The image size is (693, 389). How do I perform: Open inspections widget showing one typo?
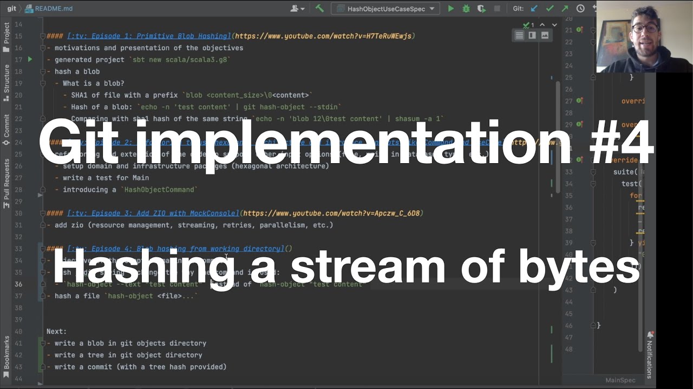click(x=528, y=25)
